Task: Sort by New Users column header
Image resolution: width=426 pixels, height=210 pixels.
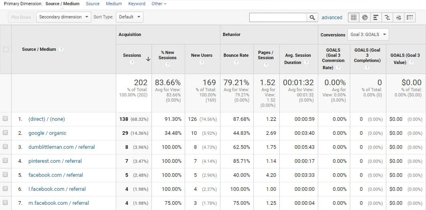Action: [x=202, y=55]
